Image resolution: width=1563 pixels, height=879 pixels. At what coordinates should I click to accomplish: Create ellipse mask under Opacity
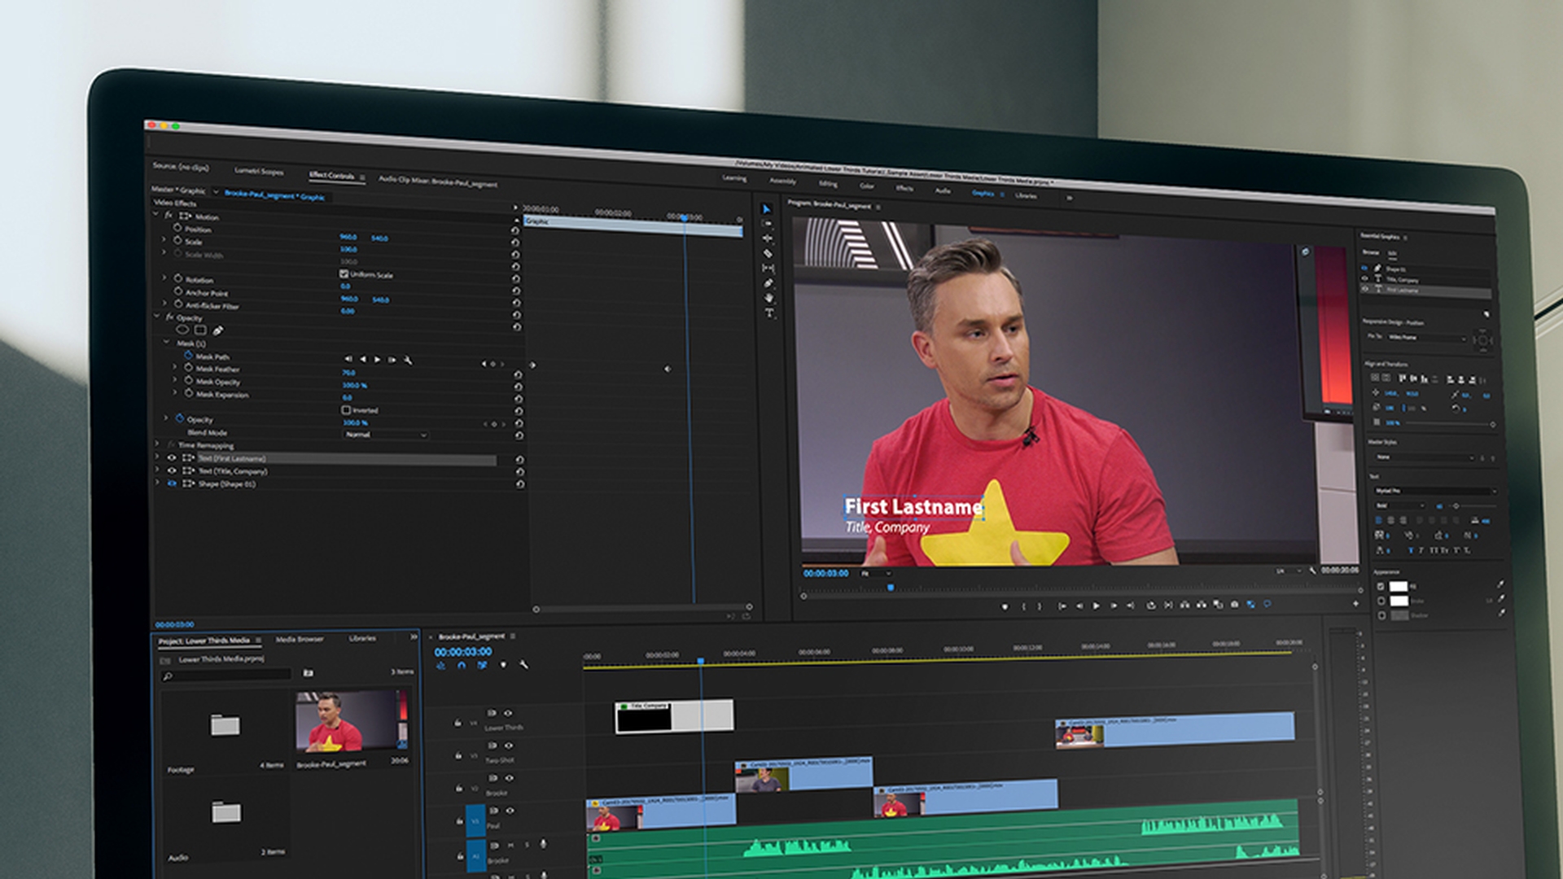[182, 330]
